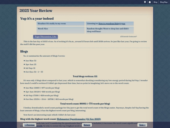Open the 'How to speedrun fixing typos' link

click(112, 23)
